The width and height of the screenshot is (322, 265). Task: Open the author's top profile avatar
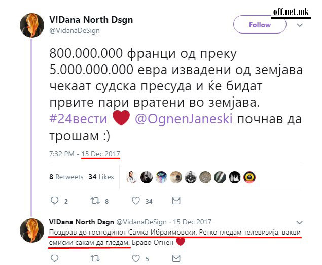32,25
